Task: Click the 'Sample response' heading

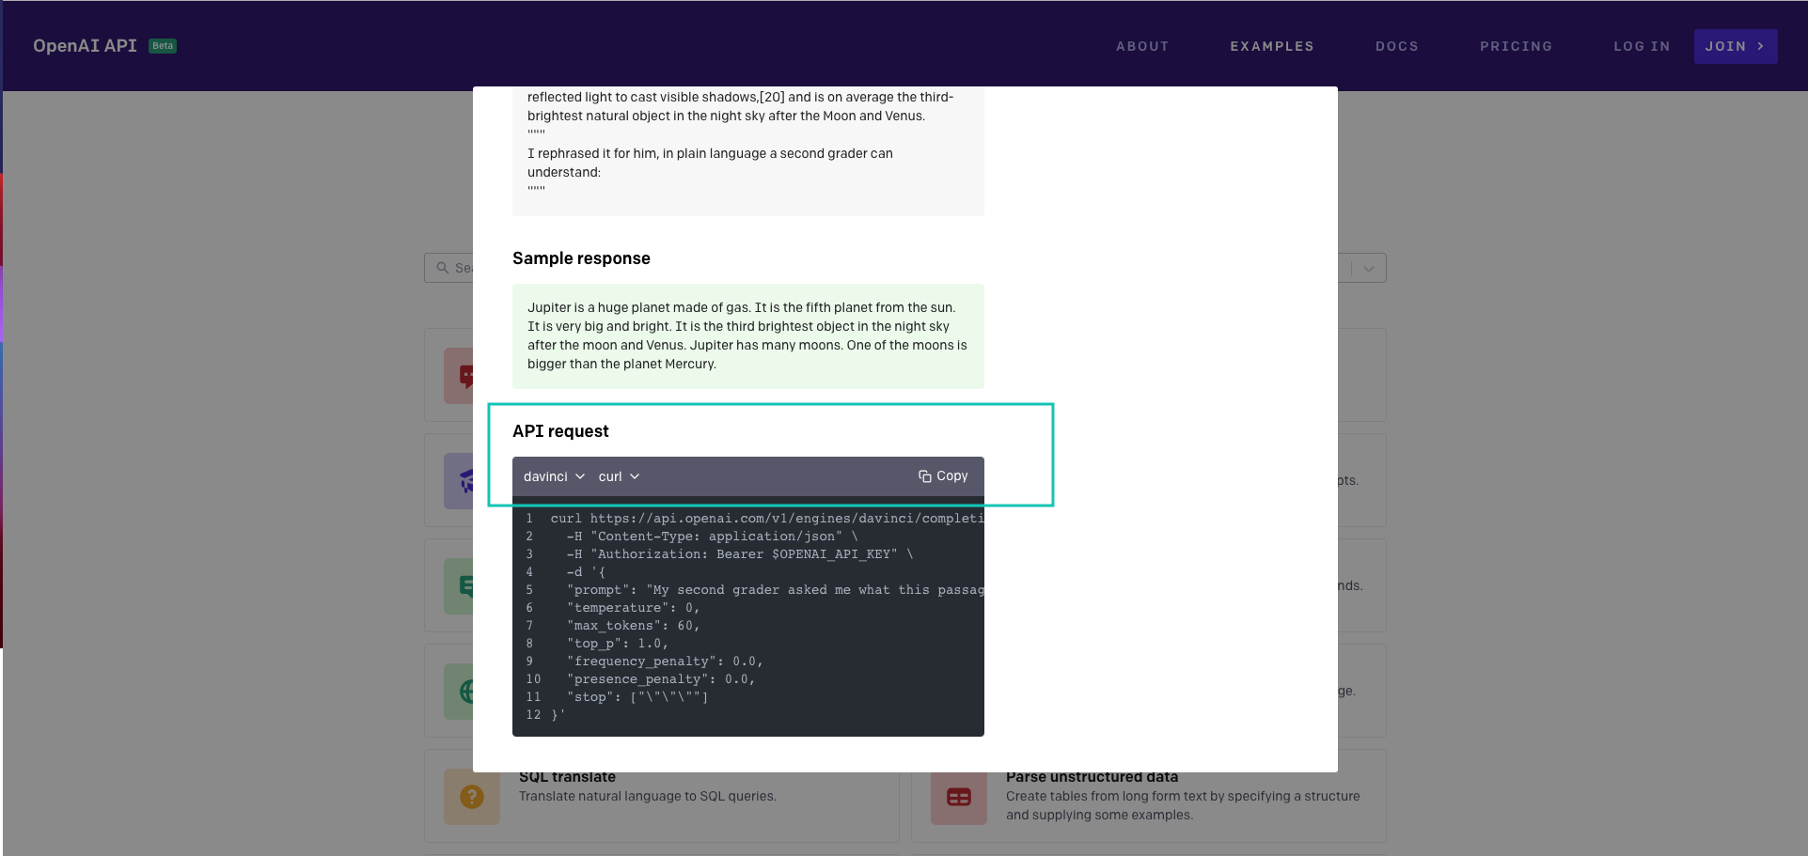Action: click(581, 258)
